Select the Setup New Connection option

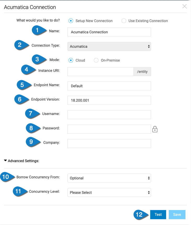tap(71, 21)
